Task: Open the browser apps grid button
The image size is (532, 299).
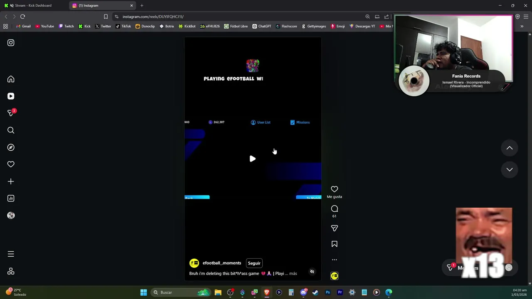Action: tap(5, 26)
